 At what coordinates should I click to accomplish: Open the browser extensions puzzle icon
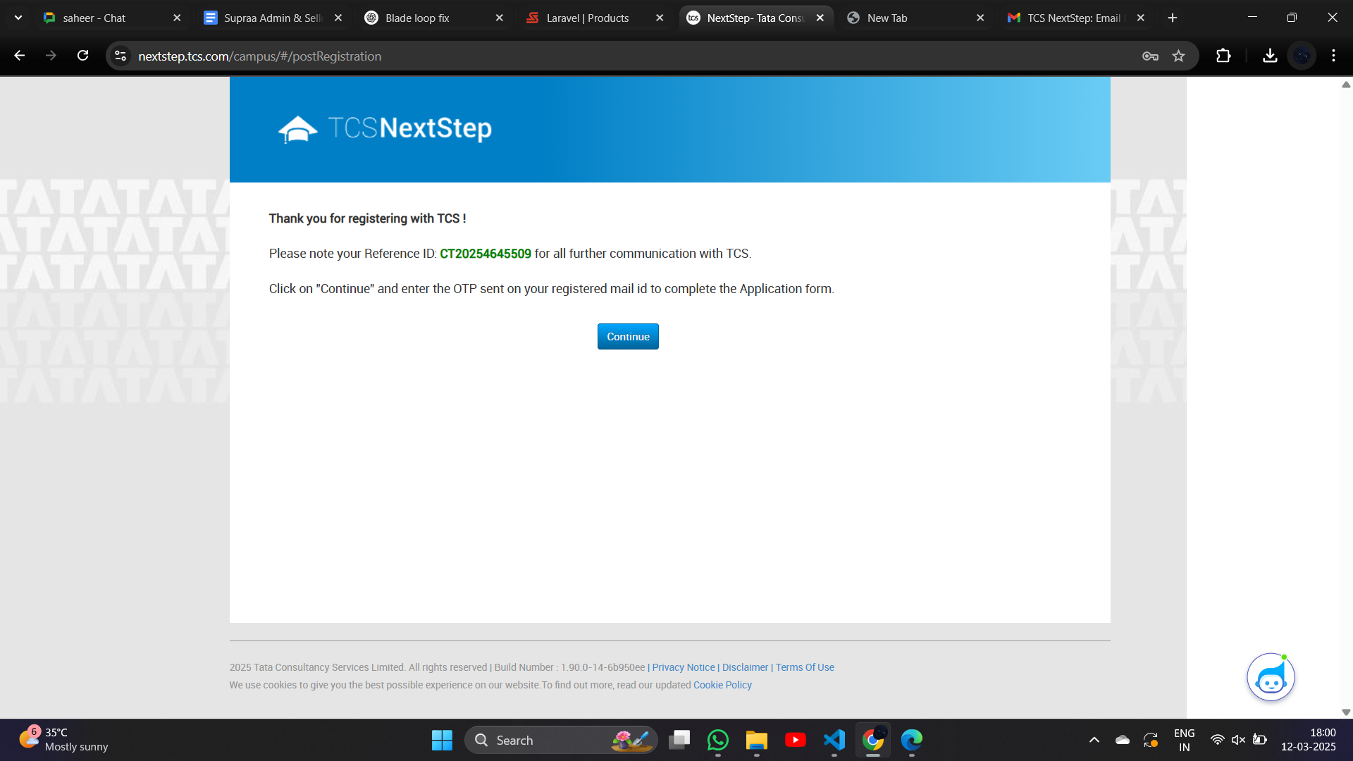1223,56
